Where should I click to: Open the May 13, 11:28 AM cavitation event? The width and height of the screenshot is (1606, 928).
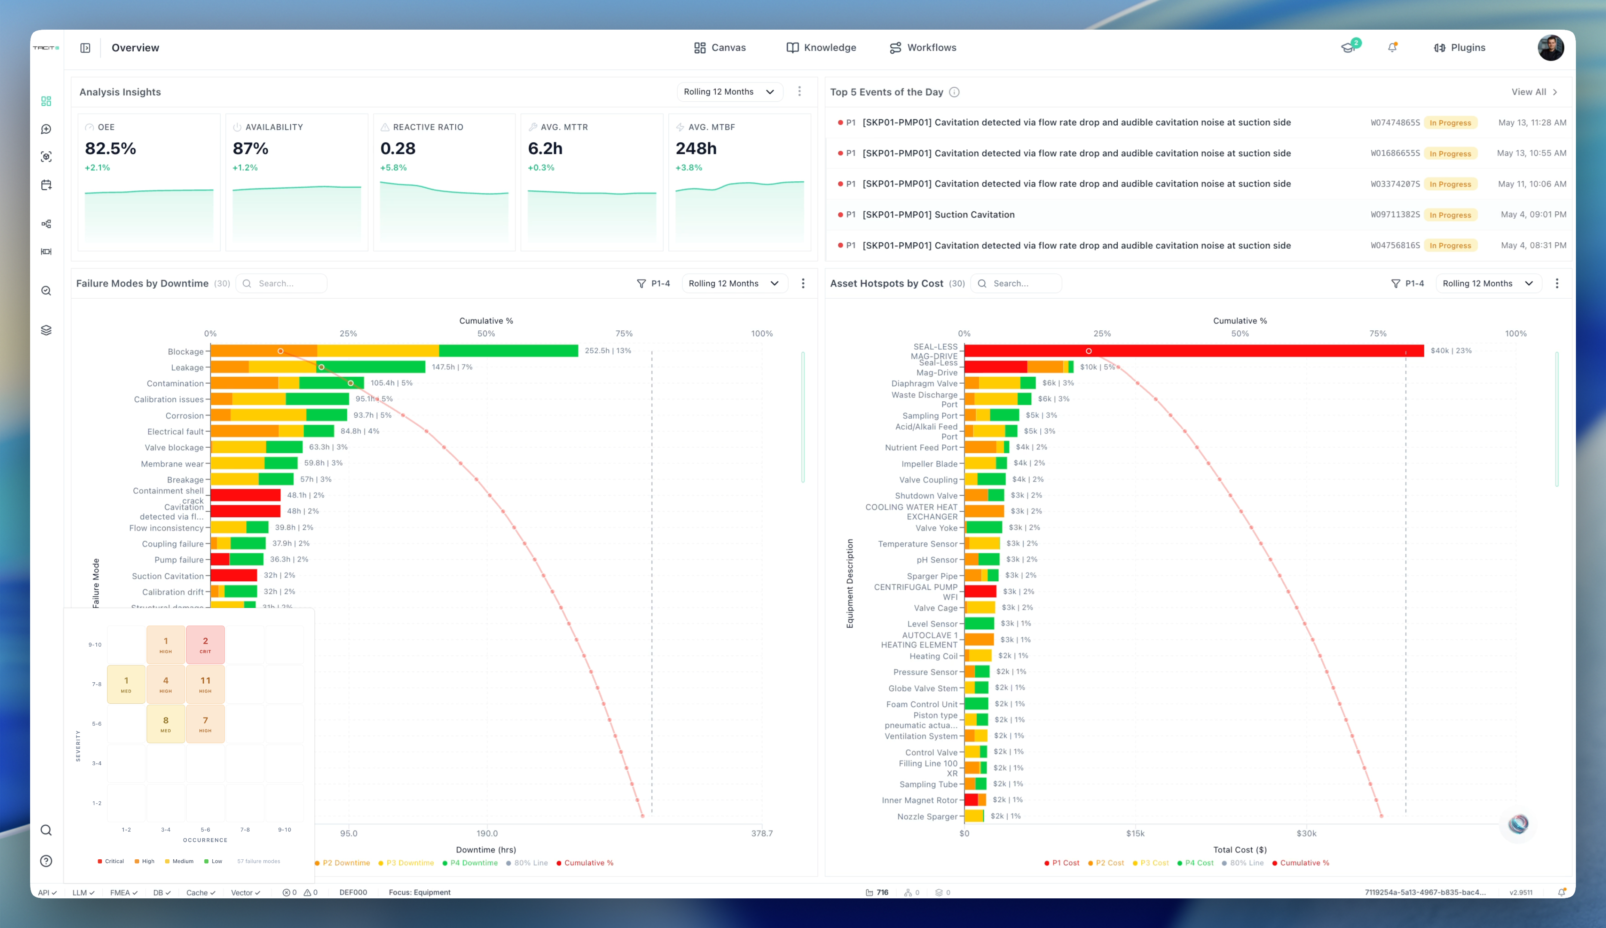tap(1199, 122)
